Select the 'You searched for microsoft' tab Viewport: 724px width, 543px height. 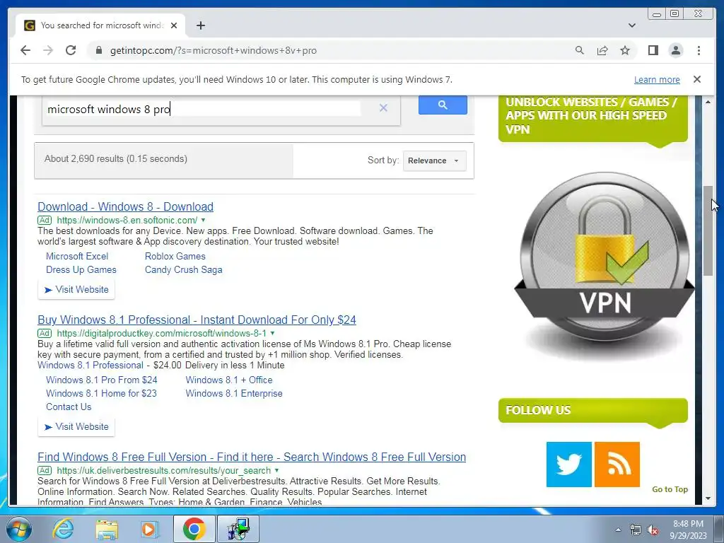pyautogui.click(x=100, y=25)
